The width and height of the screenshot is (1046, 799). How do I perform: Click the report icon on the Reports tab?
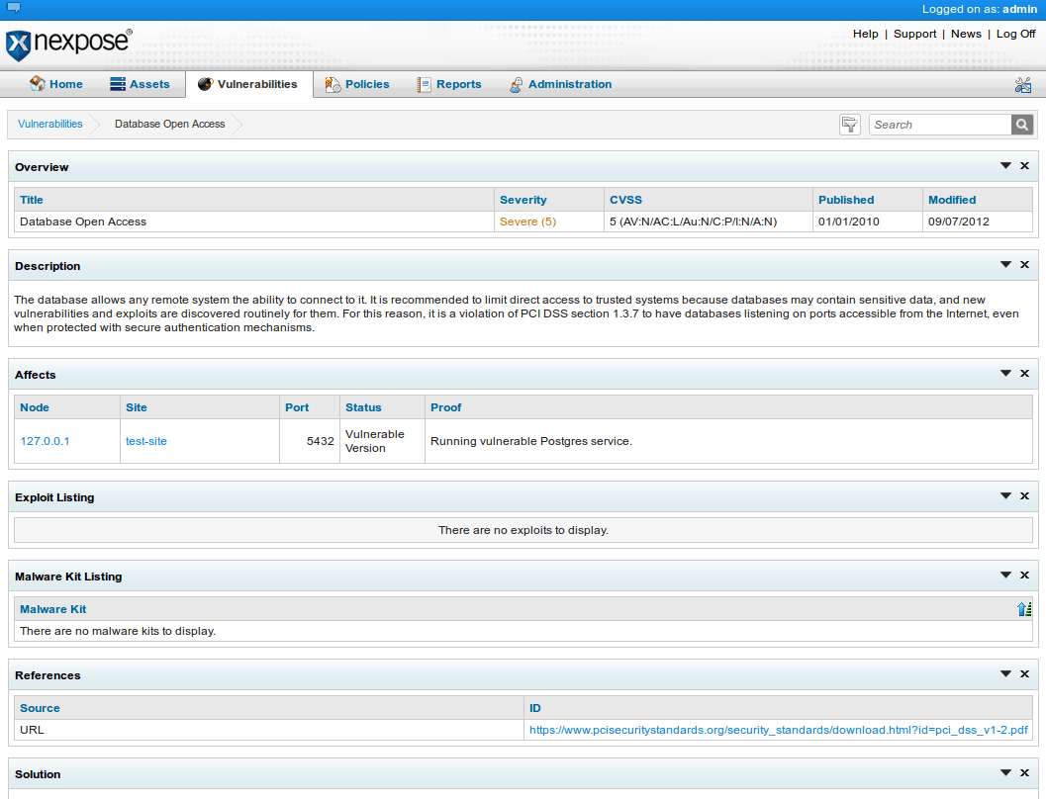click(x=423, y=84)
